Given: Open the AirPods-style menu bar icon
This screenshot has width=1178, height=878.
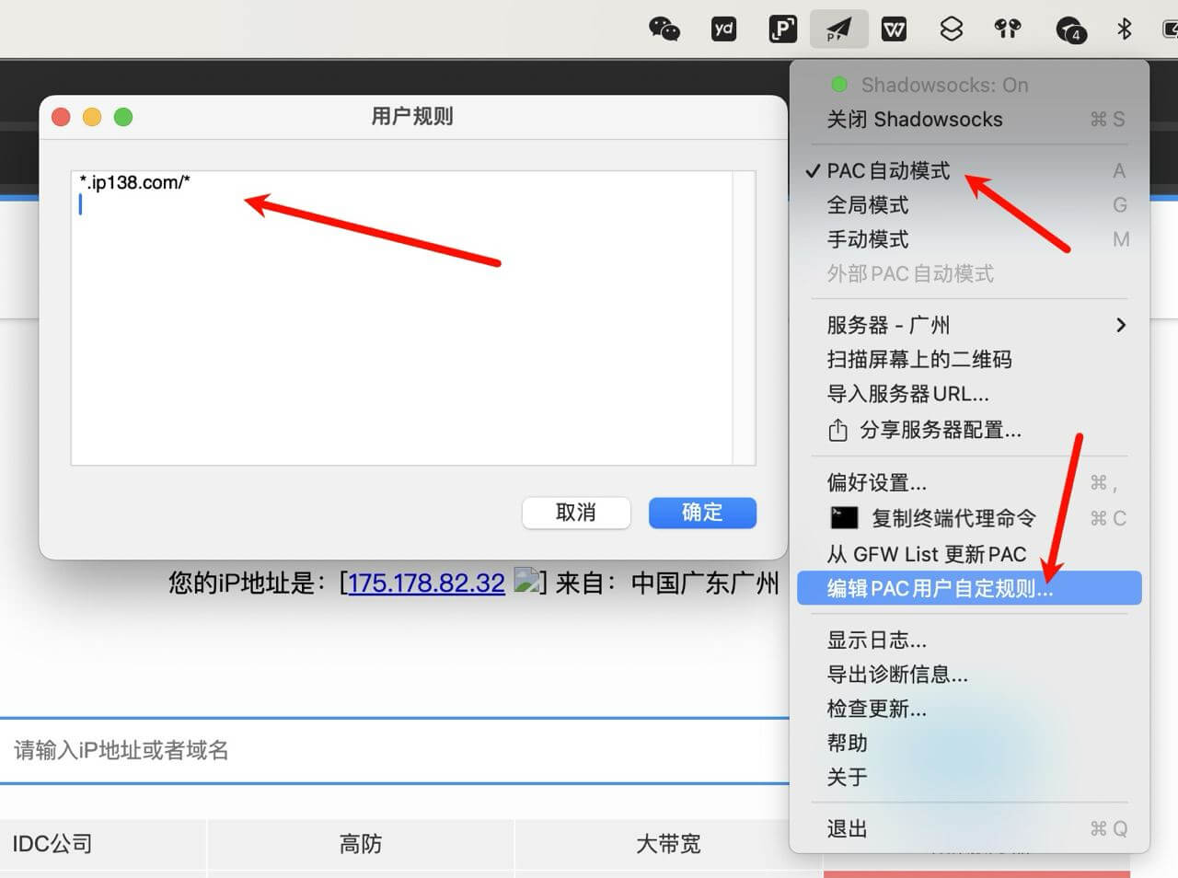Looking at the screenshot, I should [x=1008, y=29].
